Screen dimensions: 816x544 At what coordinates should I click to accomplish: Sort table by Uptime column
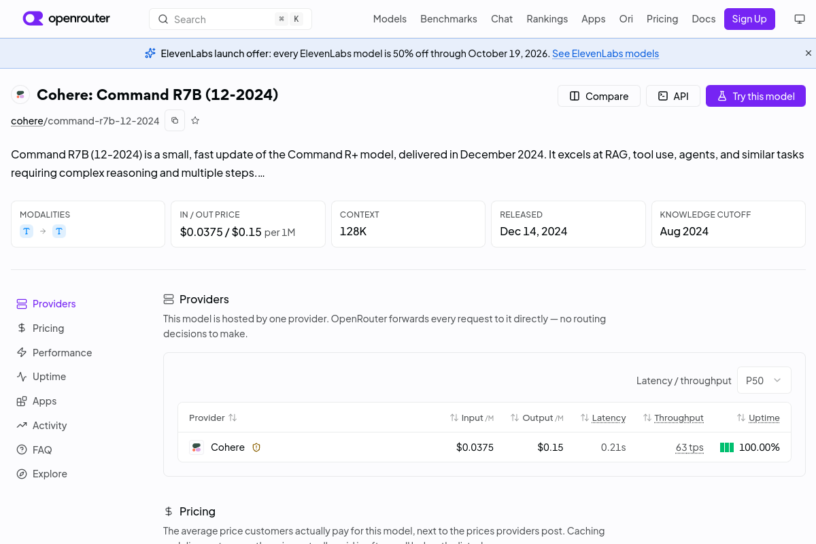click(758, 418)
